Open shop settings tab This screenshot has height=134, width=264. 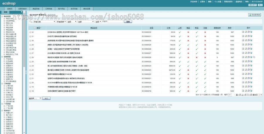[87, 9]
